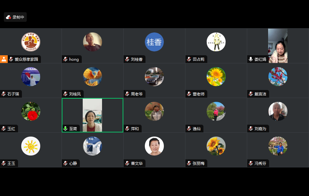Select the 至简 active speaker video tile
This screenshot has width=309, height=196.
pos(92,115)
